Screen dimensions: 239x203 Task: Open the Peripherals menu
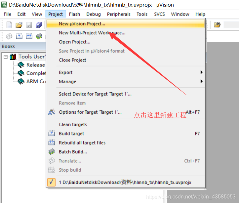click(x=119, y=14)
